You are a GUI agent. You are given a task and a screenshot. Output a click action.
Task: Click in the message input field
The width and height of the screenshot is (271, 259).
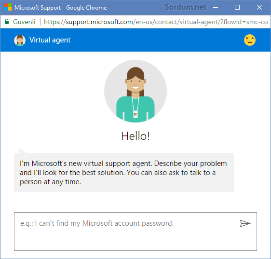point(135,232)
